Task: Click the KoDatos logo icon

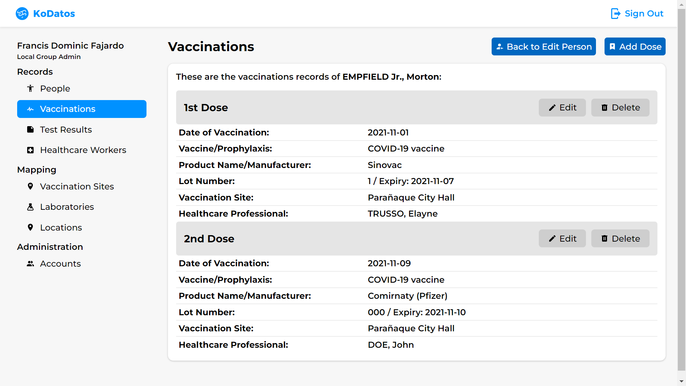Action: point(22,14)
